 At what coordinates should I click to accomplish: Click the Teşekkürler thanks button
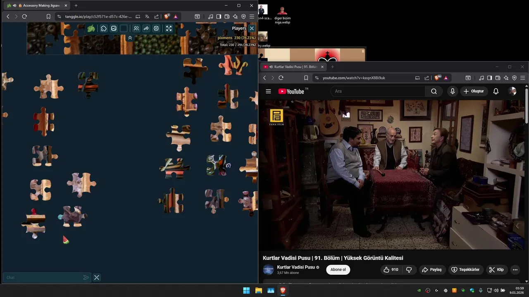coord(465,270)
